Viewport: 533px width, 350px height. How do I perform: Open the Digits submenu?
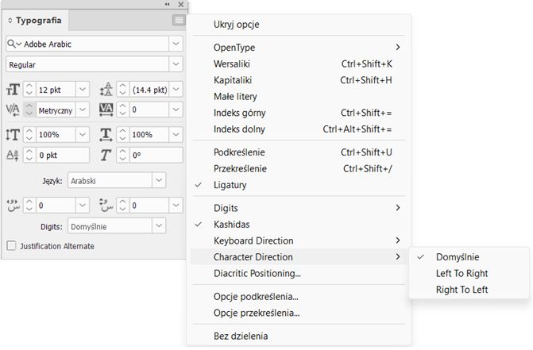pos(299,208)
